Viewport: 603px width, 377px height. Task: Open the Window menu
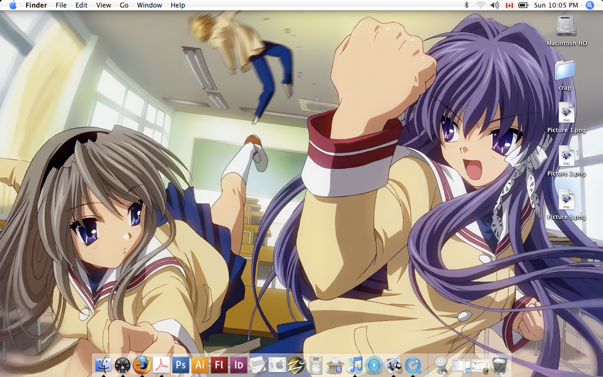pyautogui.click(x=149, y=5)
